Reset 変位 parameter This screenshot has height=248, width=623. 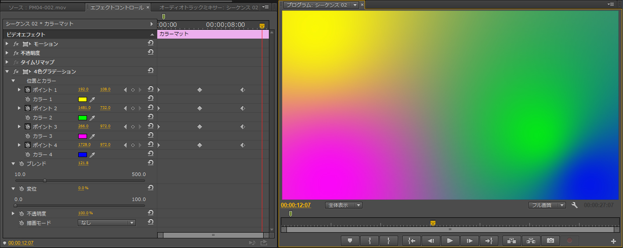tap(151, 188)
